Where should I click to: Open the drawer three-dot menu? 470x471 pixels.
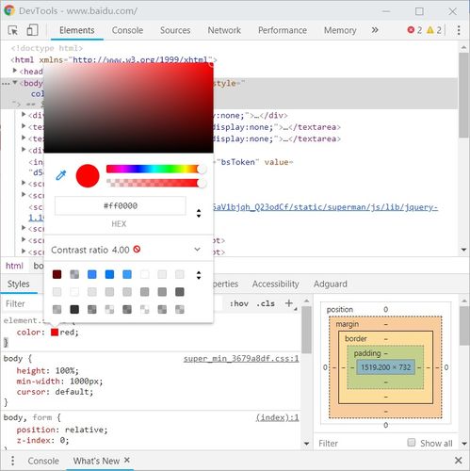(12, 461)
